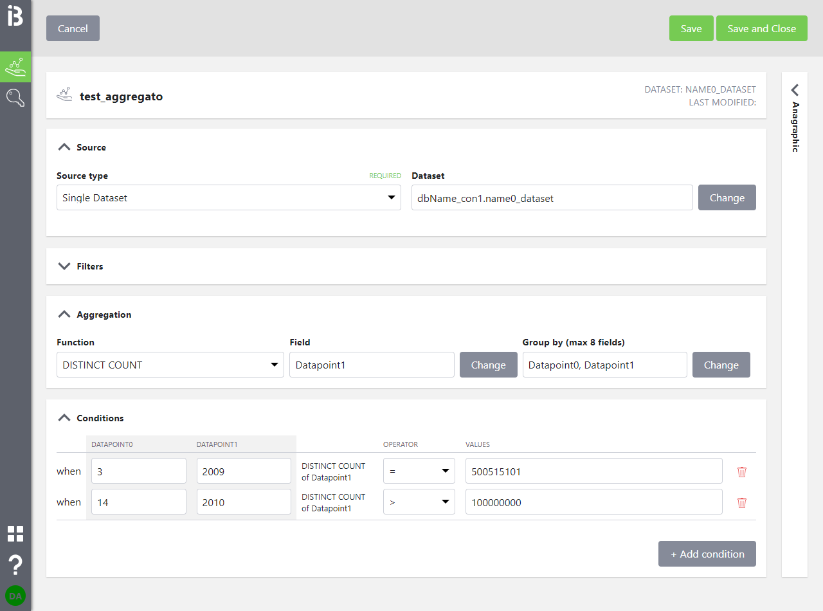Screen dimensions: 823x611
Task: Expand the Anagraphic side panel
Action: [x=795, y=89]
